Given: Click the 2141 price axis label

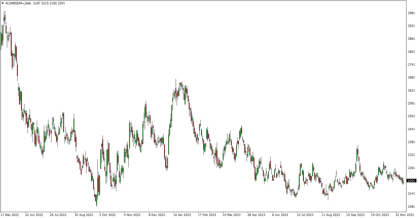Looking at the screenshot, I should point(411,194).
